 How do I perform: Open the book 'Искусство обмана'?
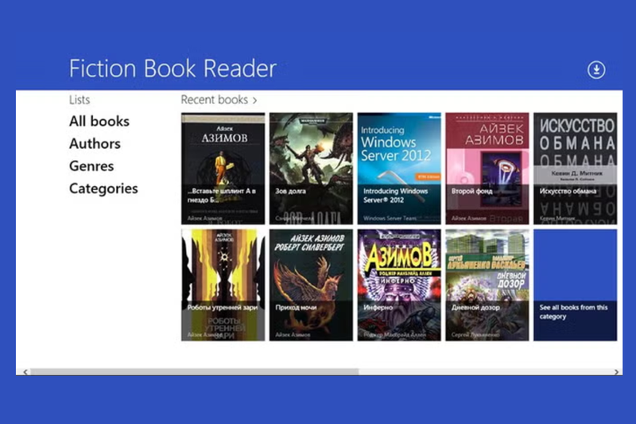(575, 169)
